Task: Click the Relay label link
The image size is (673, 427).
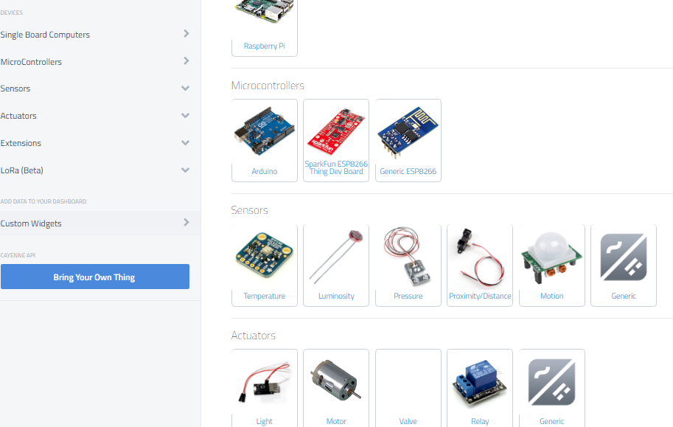Action: tap(480, 421)
